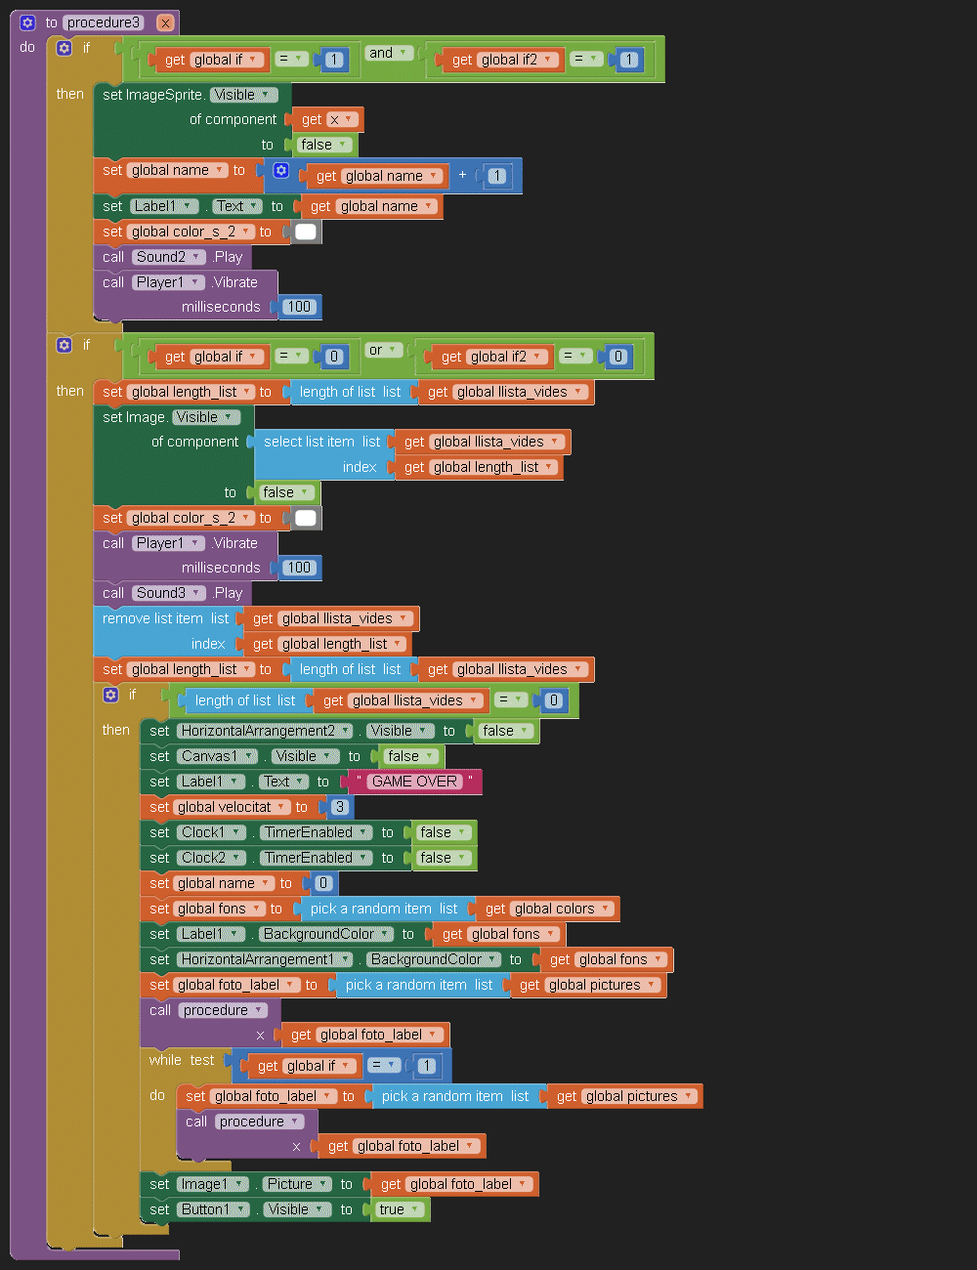Open mutator gear of the first if block

coord(64,48)
